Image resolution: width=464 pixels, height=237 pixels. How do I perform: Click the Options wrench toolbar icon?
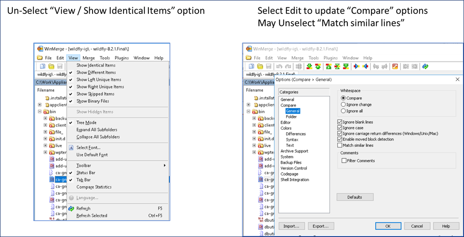395,66
